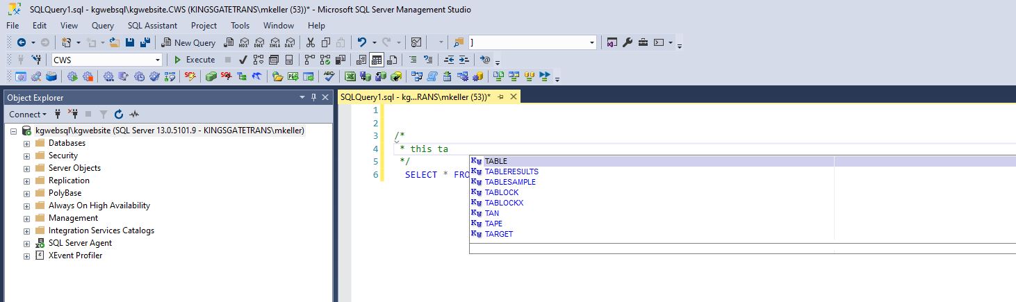Open the Tools menu

coord(240,25)
